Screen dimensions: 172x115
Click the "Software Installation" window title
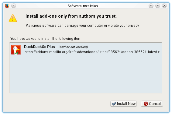[83, 6]
